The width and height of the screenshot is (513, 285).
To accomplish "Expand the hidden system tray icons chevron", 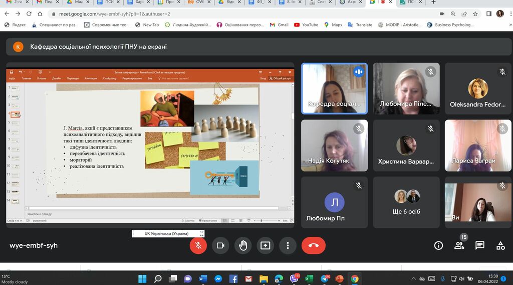I will (413, 278).
